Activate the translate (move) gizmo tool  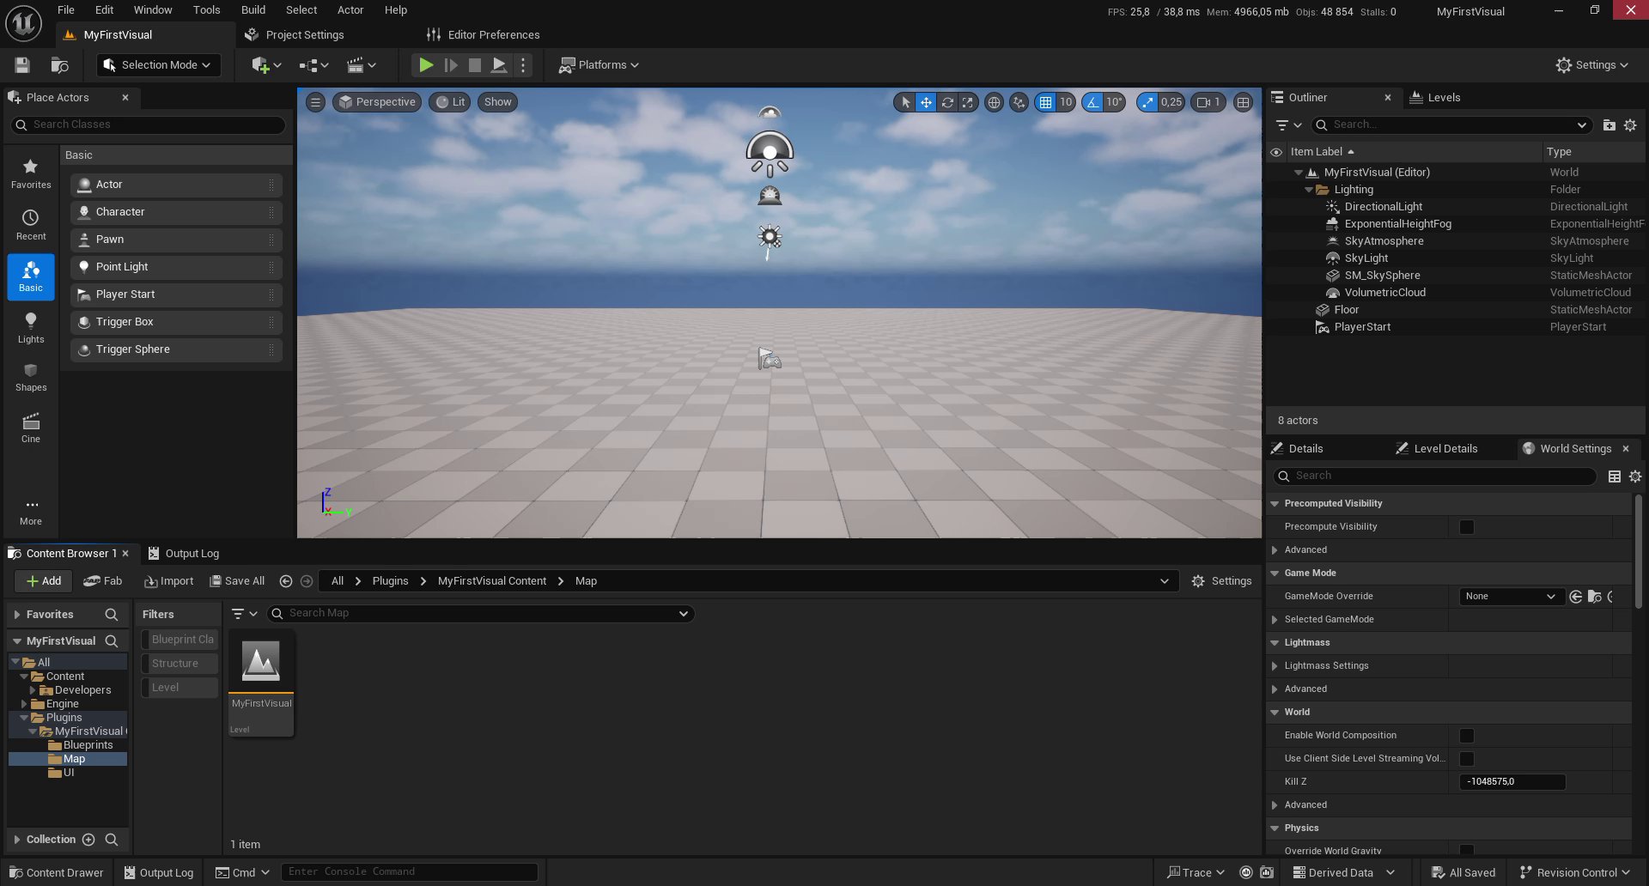click(x=926, y=102)
